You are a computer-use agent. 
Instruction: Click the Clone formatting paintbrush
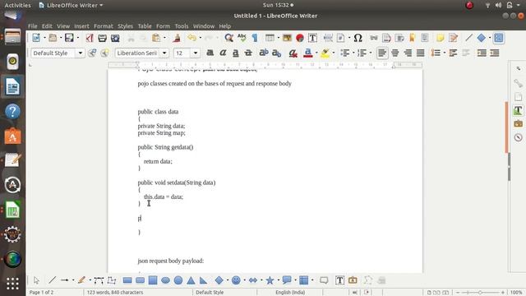(x=177, y=38)
